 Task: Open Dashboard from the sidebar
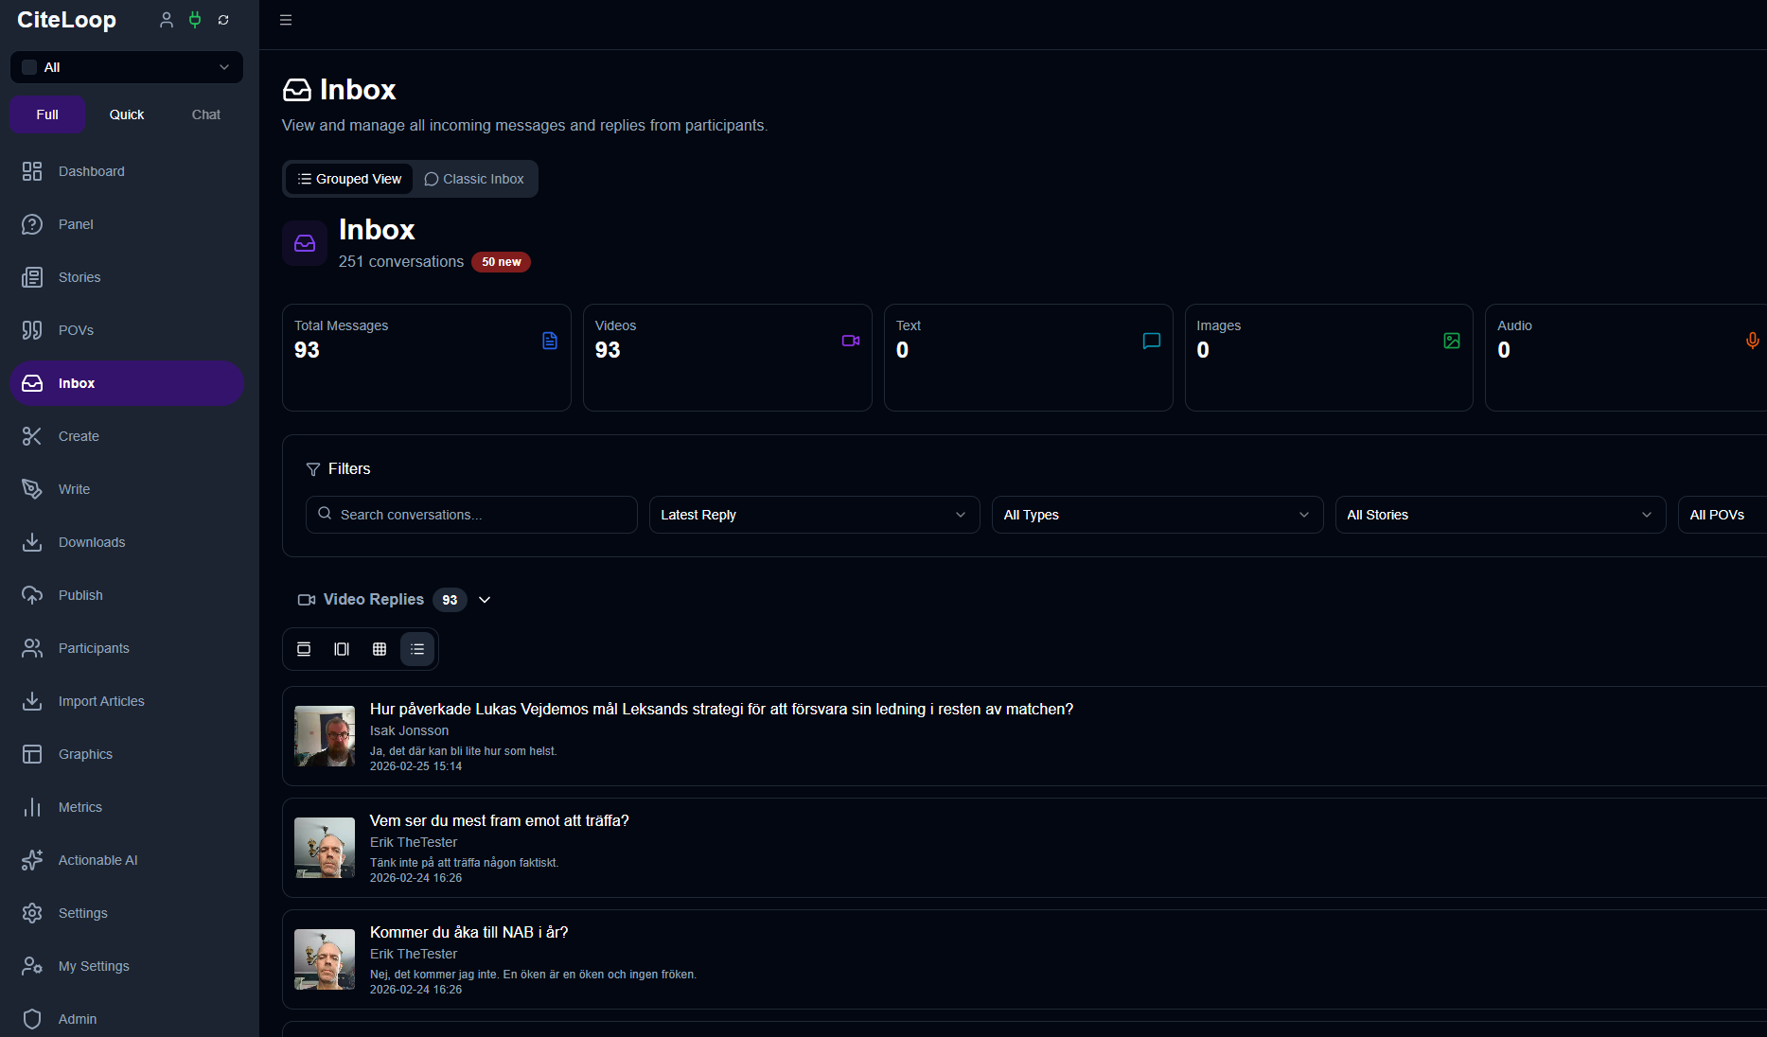(127, 171)
